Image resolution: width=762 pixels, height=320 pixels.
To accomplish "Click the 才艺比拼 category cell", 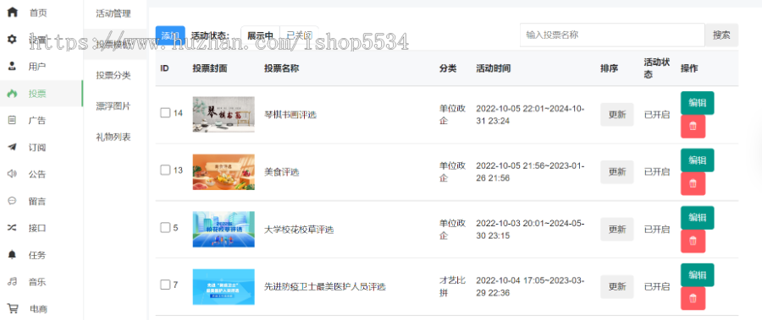I will pos(452,286).
